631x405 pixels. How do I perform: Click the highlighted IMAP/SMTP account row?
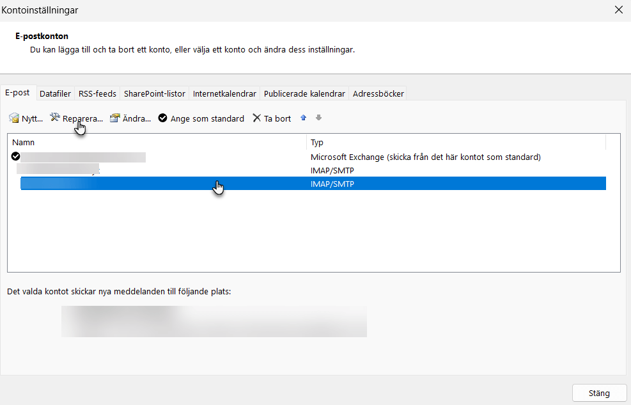[313, 184]
